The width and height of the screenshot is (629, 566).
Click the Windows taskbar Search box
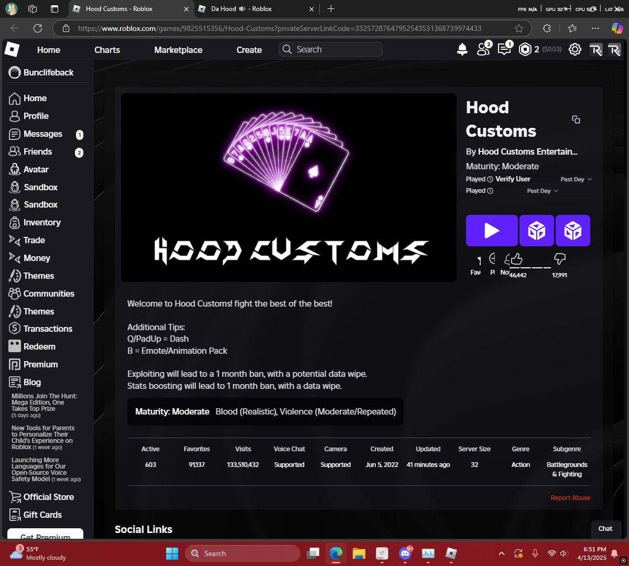(x=243, y=553)
